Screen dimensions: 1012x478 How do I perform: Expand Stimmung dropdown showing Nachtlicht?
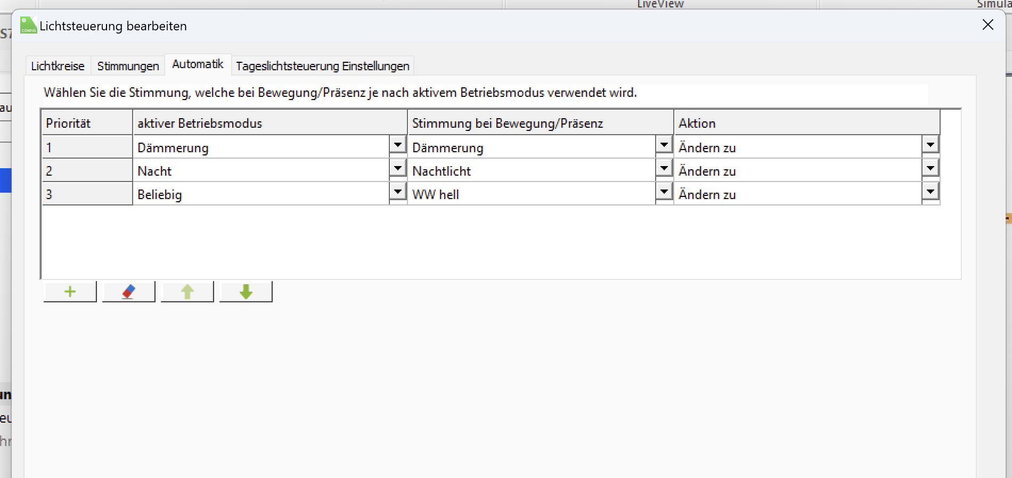coord(664,168)
